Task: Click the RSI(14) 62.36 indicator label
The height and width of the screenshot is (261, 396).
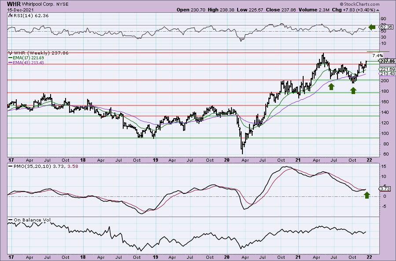Action: point(30,16)
